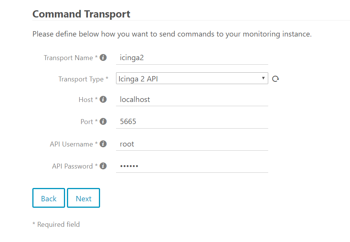
Task: Open the Transport Type dropdown
Action: [x=192, y=79]
